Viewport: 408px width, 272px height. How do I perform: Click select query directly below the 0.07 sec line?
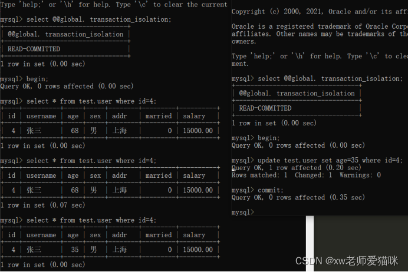pos(91,220)
